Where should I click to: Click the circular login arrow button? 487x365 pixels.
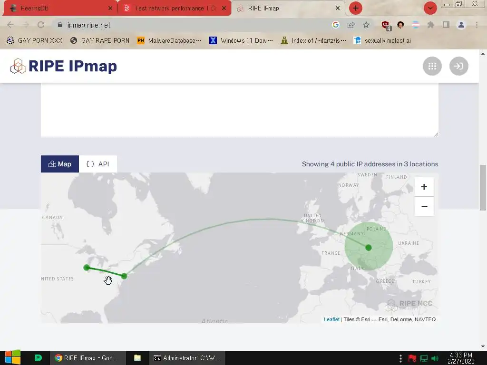(459, 66)
